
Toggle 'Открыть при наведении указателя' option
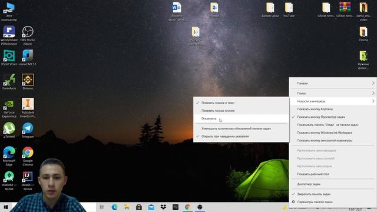pyautogui.click(x=241, y=136)
